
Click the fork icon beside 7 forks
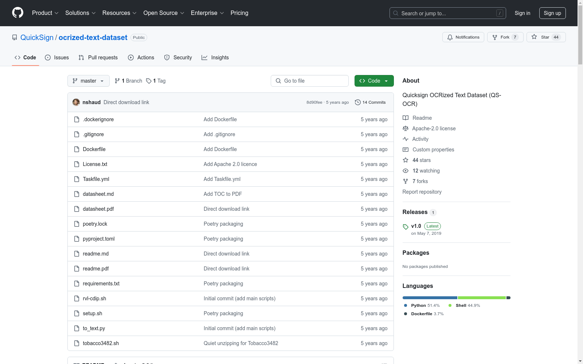pos(406,181)
